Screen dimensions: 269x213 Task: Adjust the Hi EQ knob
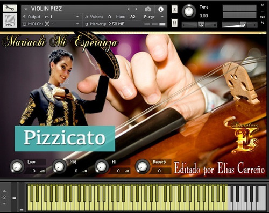pos(102,166)
